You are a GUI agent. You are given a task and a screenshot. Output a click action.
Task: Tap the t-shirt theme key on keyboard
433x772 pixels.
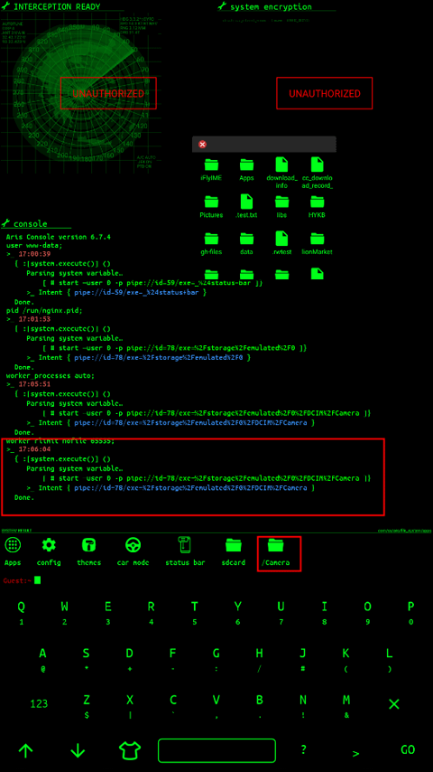(130, 749)
